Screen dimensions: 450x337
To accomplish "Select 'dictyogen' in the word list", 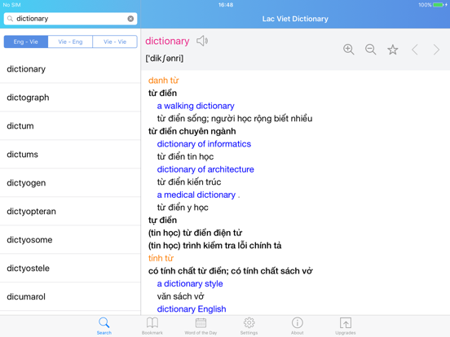I will tap(70, 183).
